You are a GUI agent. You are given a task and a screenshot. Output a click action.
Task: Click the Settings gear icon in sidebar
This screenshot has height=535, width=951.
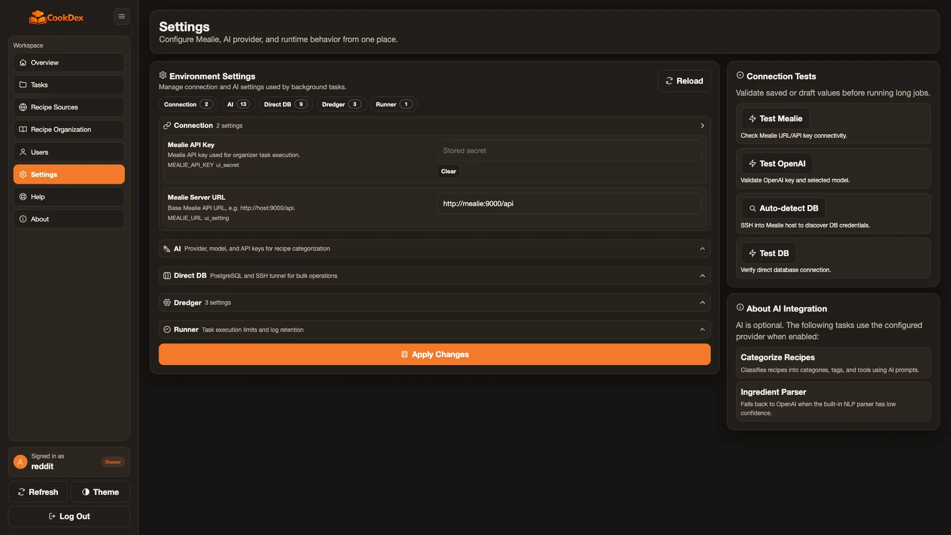pyautogui.click(x=23, y=174)
